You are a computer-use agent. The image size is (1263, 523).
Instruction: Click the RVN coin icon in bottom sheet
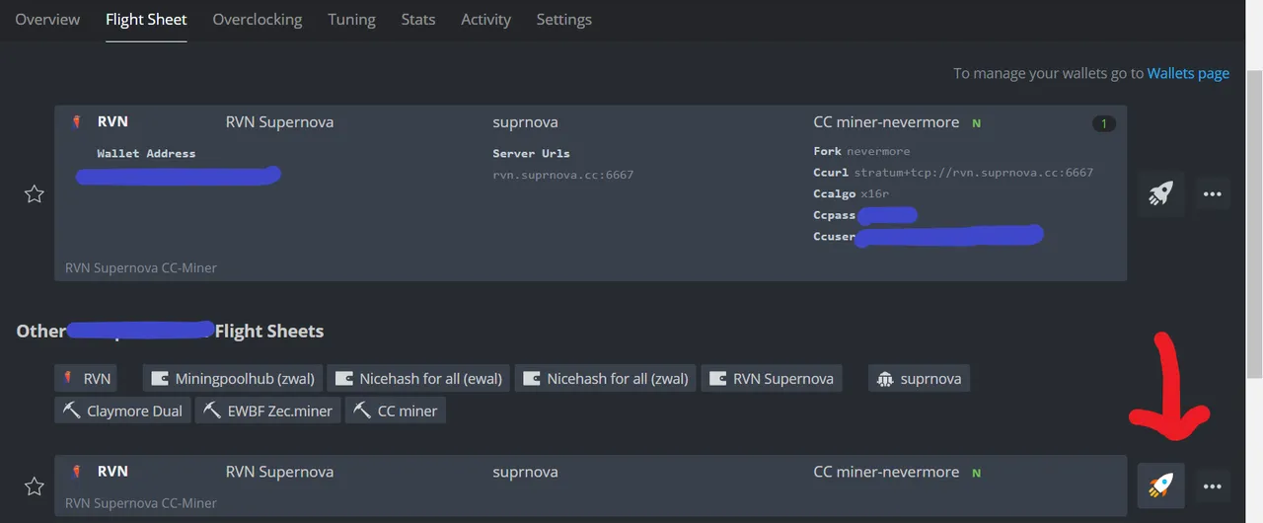tap(76, 472)
